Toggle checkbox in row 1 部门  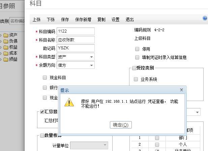point(157,138)
